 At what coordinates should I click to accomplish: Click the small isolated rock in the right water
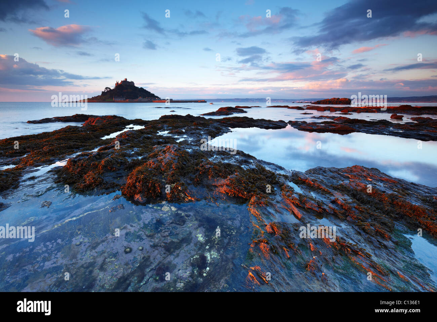[x=397, y=117]
